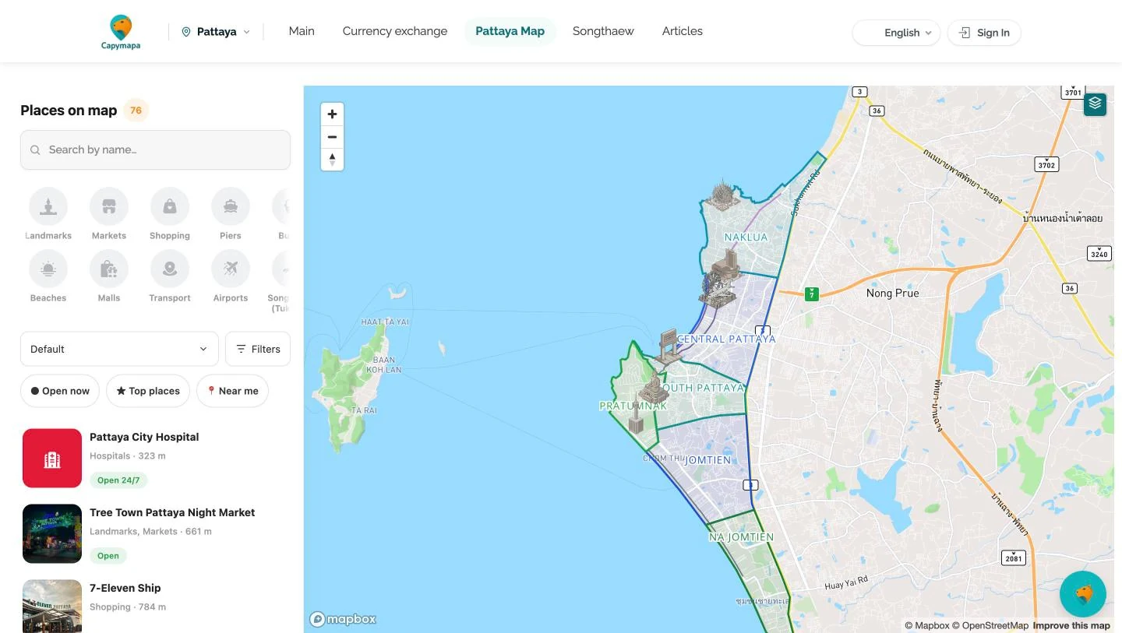Viewport: 1122px width, 633px height.
Task: Click the NAKLUA district label on map
Action: [746, 237]
